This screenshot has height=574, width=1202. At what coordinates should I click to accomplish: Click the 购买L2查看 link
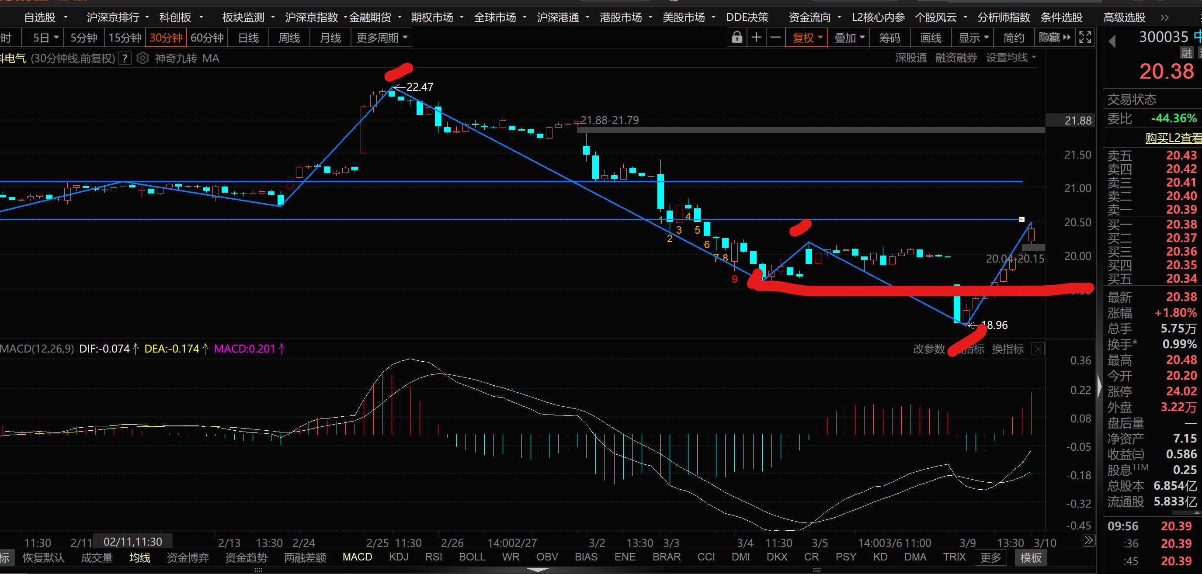(x=1173, y=138)
